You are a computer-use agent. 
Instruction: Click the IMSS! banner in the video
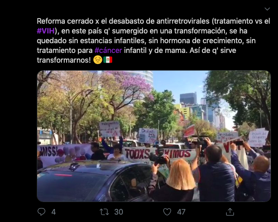pos(64,154)
